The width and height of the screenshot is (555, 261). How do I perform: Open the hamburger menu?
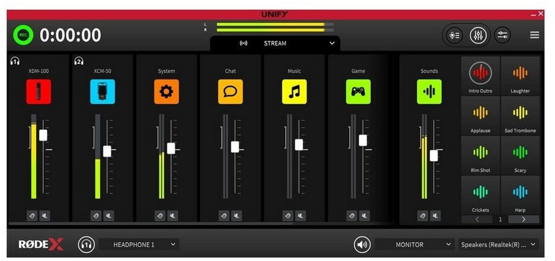[x=535, y=35]
